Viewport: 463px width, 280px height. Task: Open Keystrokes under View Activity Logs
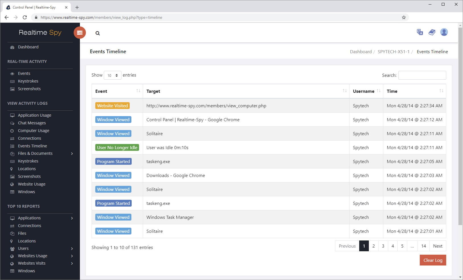tap(28, 161)
